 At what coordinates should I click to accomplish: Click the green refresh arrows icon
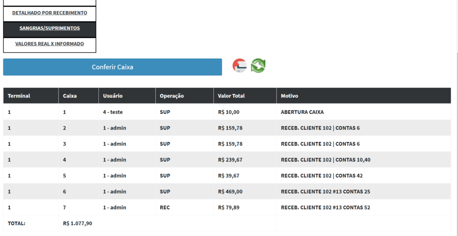pos(258,66)
